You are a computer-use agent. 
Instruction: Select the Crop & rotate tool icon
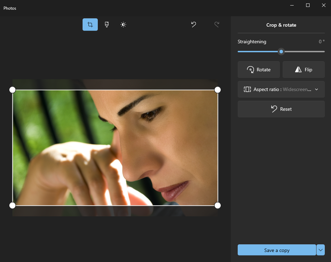click(90, 25)
